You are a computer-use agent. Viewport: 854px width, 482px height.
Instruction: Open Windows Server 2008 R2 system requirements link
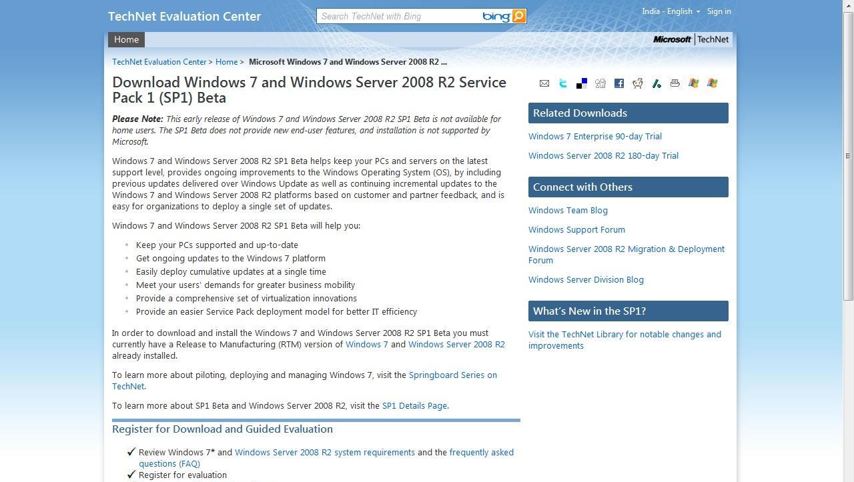click(x=325, y=452)
